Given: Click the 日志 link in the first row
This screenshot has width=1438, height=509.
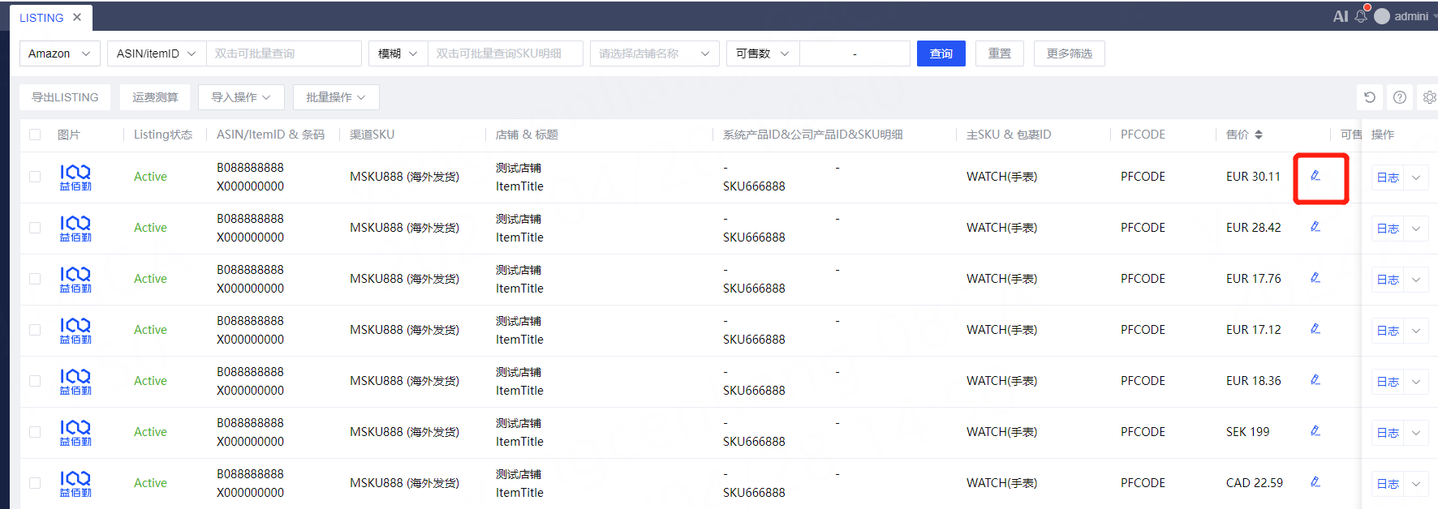Looking at the screenshot, I should (1388, 178).
